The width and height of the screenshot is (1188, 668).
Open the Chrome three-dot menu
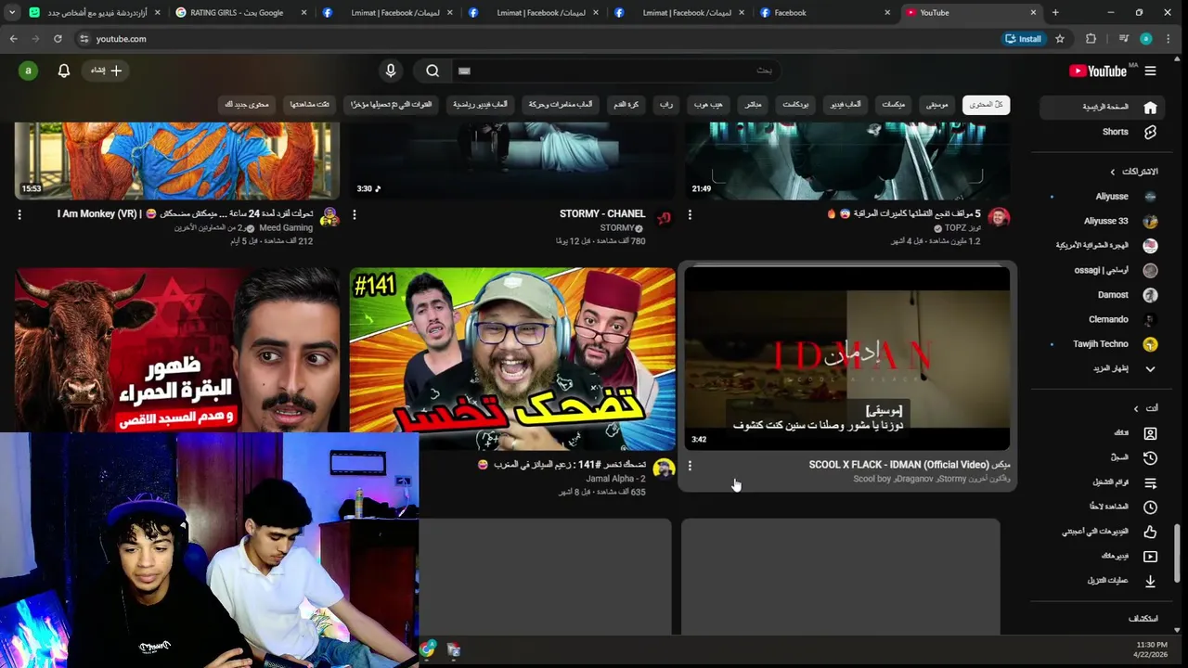click(1168, 39)
